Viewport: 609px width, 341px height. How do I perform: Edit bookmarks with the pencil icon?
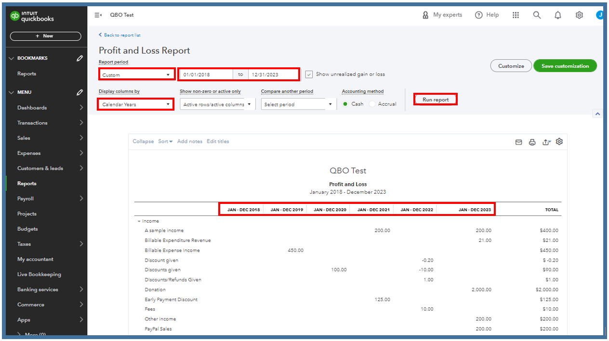tap(79, 58)
